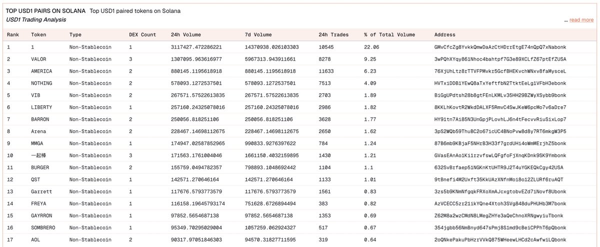Click the USD1 Trading Analysis subtitle
Screen dimensions: 600x247
click(36, 20)
